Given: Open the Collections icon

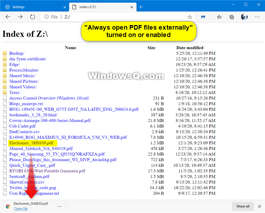Looking at the screenshot, I should pyautogui.click(x=231, y=17).
